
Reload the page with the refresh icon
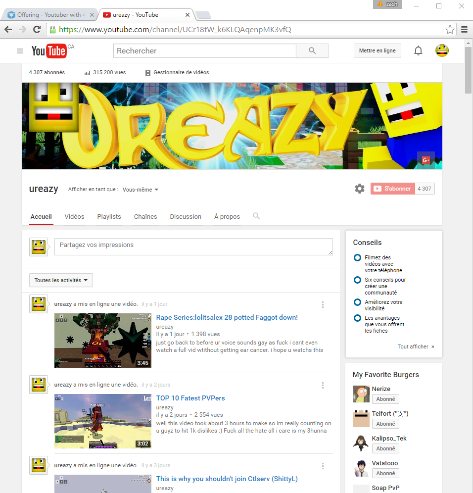click(37, 30)
